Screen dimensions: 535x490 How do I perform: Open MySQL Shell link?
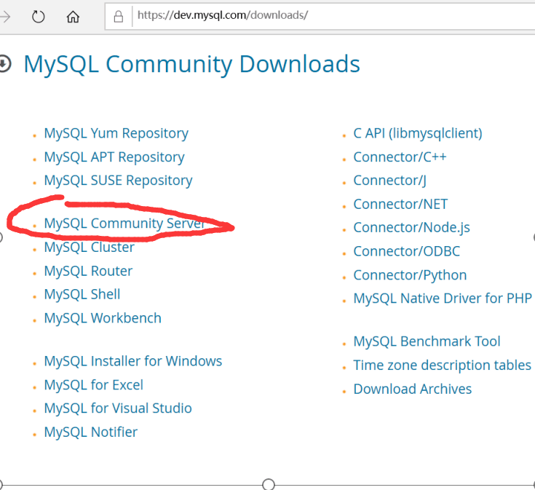point(82,294)
